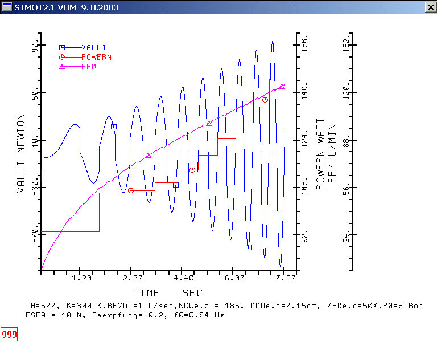Click the VALLI legend label text
The width and height of the screenshot is (437, 342).
tap(94, 47)
